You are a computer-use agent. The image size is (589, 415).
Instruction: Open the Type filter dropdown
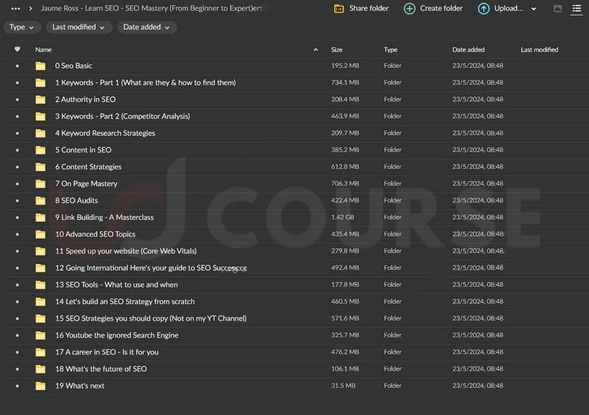[x=21, y=27]
